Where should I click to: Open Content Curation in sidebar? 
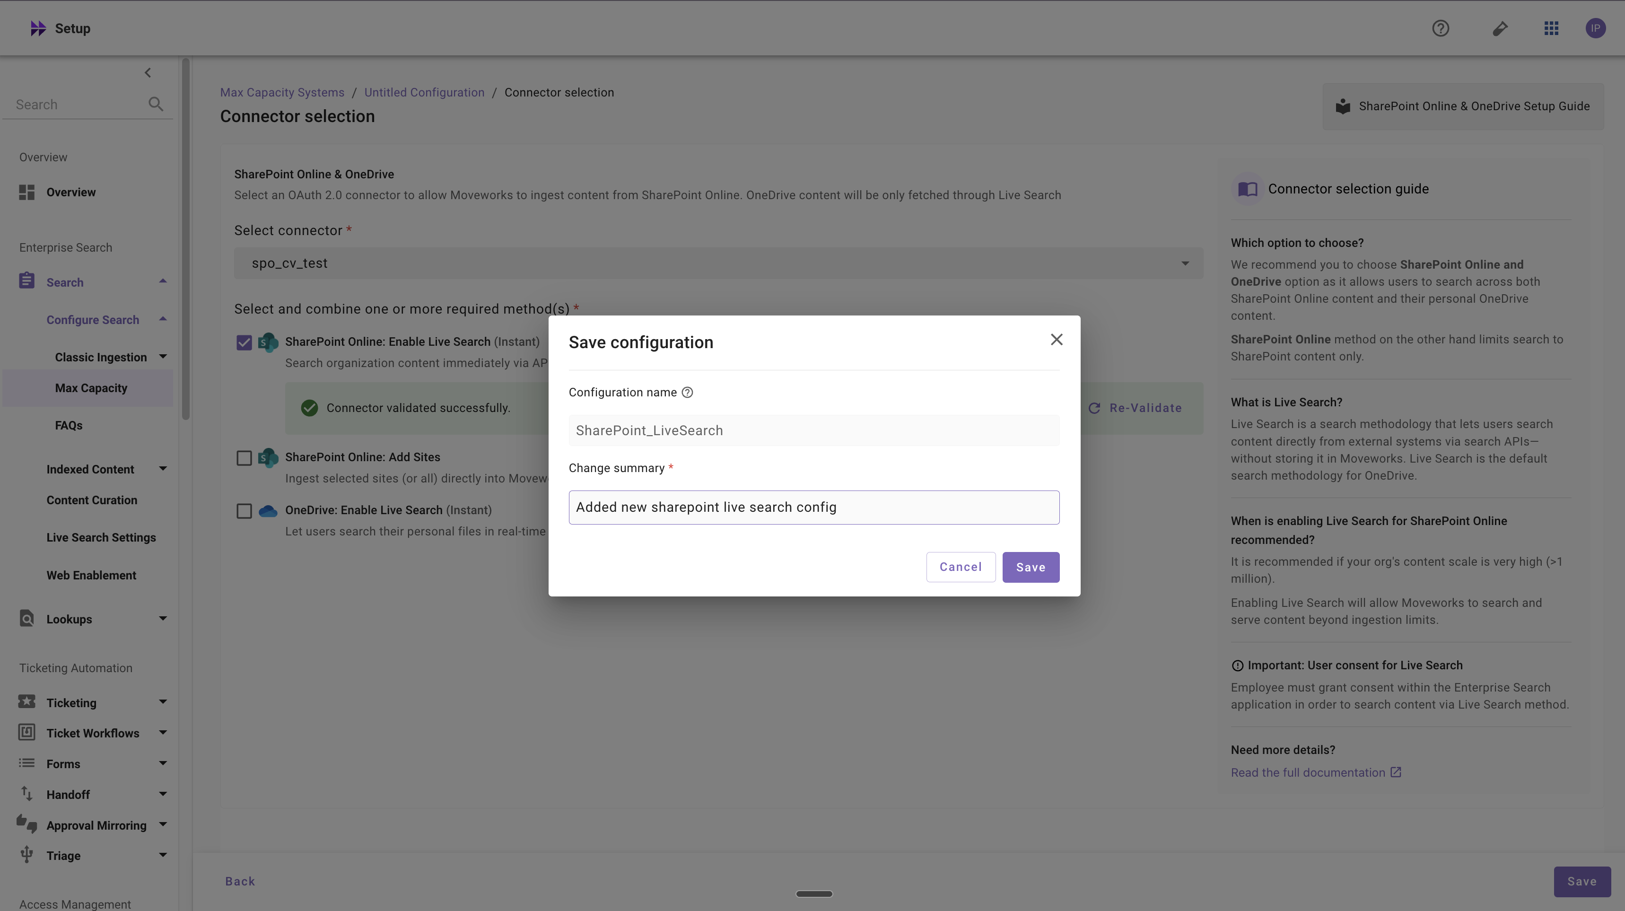91,500
